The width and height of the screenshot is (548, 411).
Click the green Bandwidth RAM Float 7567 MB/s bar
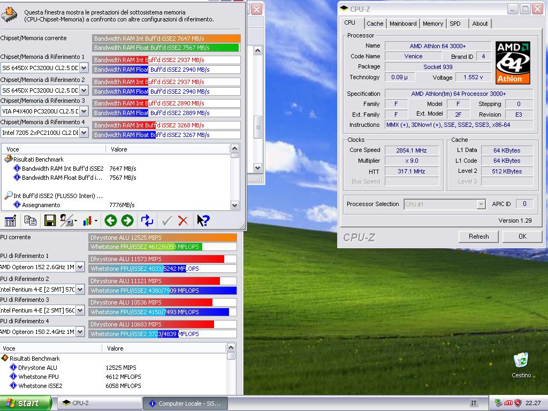[x=166, y=48]
